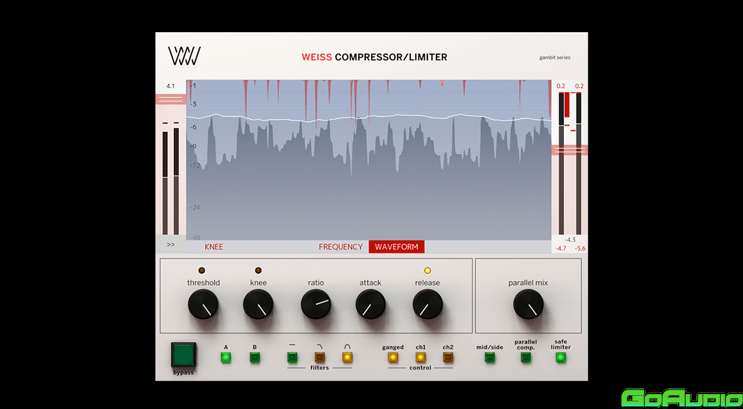Screen dimensions: 743x409
Task: Enable mid/side processing
Action: click(490, 357)
